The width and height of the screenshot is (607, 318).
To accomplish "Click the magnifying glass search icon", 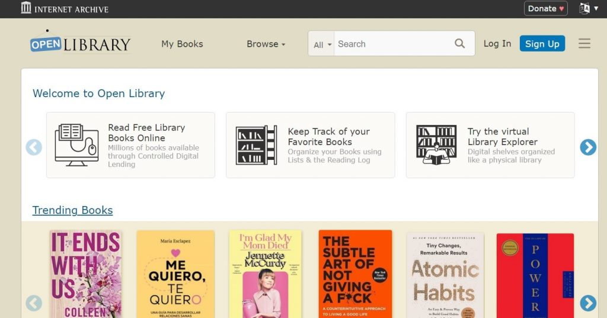I will 459,43.
